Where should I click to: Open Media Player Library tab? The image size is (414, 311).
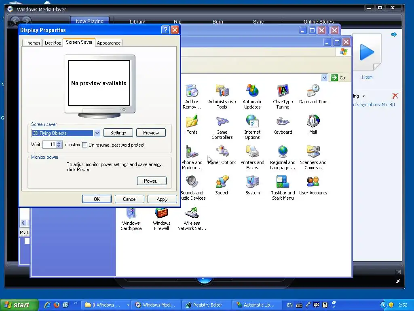point(137,22)
